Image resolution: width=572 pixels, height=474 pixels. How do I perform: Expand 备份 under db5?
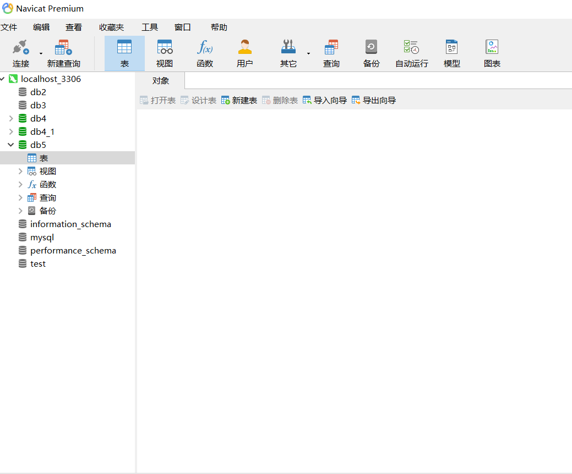(x=20, y=211)
